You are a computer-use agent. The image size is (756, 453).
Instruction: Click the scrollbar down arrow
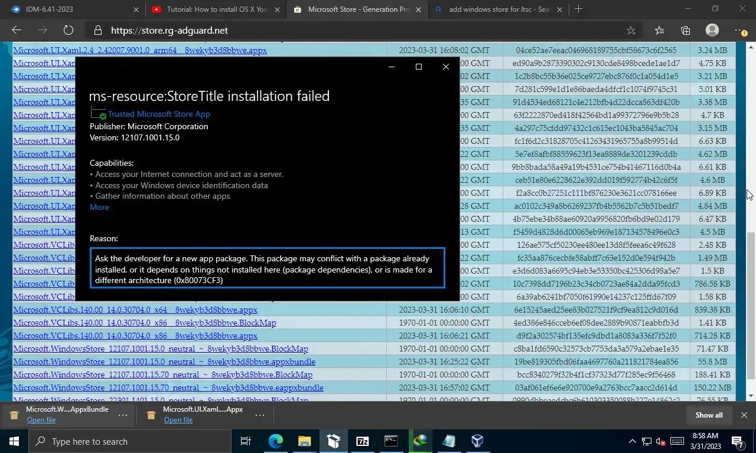(x=751, y=396)
